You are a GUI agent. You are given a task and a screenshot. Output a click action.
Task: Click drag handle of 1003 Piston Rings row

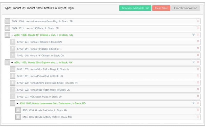click(13, 69)
